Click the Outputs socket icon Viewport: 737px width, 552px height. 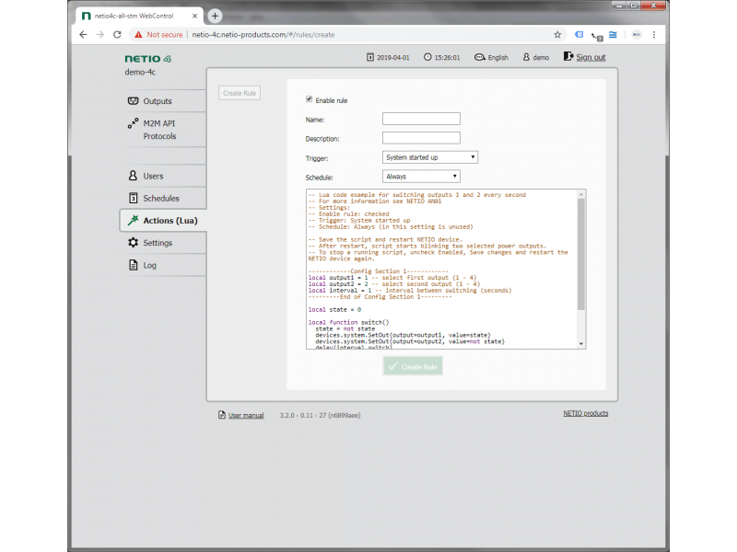coord(133,101)
